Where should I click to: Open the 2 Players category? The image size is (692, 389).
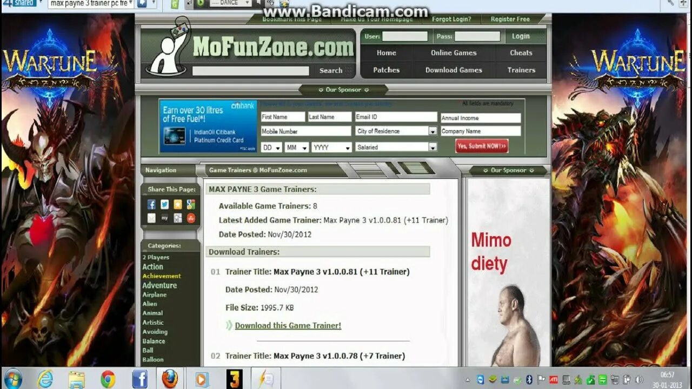(x=156, y=257)
